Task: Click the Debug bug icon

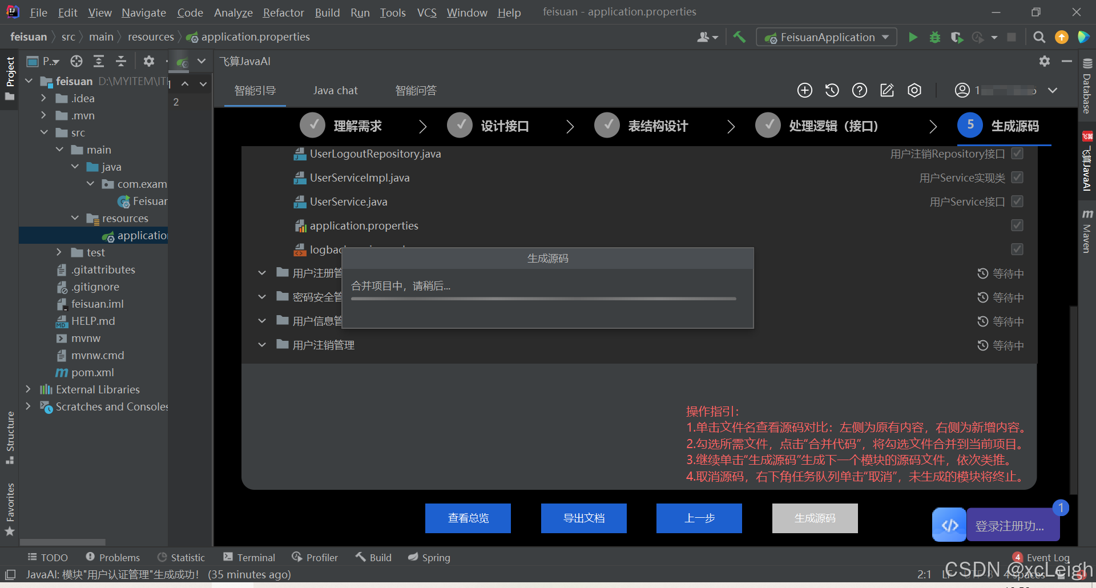Action: click(x=934, y=37)
